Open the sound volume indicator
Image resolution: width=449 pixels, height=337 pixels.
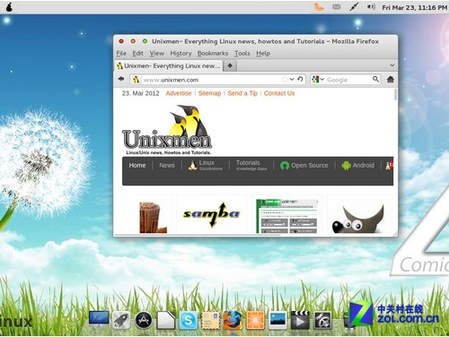pyautogui.click(x=371, y=7)
